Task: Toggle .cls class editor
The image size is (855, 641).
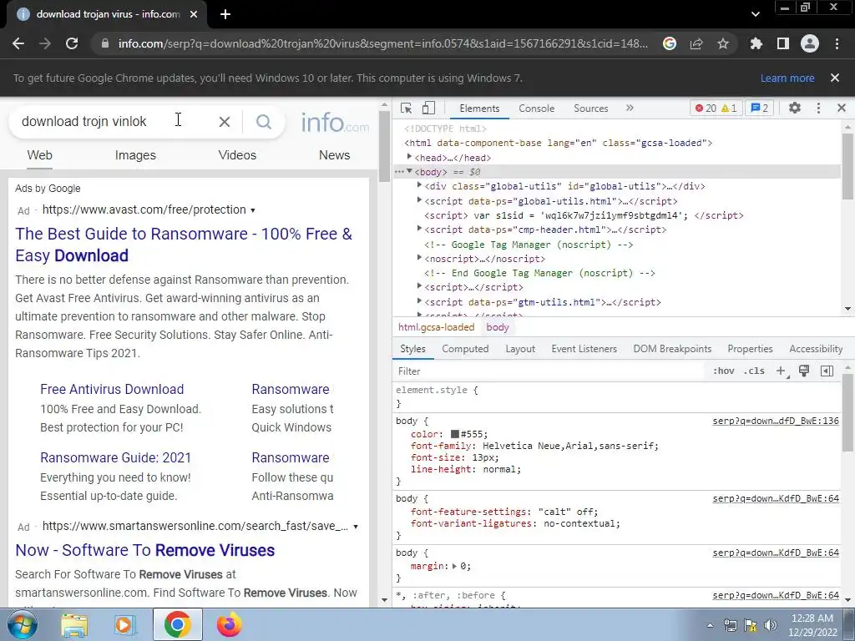Action: [755, 371]
